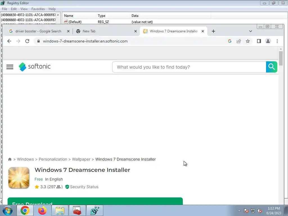The width and height of the screenshot is (288, 216).
Task: Click the Softonic search magnifier button
Action: [271, 67]
